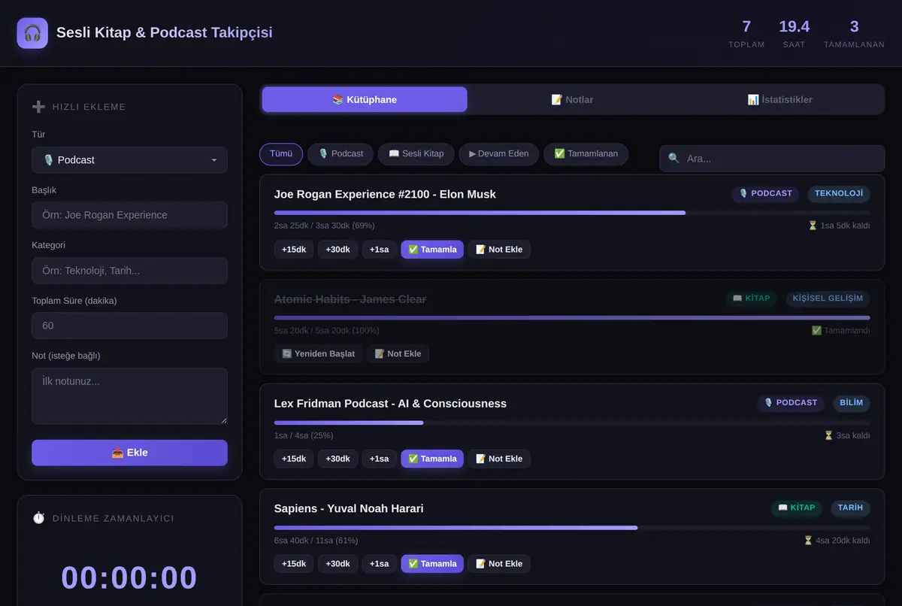
Task: Click Yeniden Başlat on Atomic Habits
Action: [x=319, y=354]
